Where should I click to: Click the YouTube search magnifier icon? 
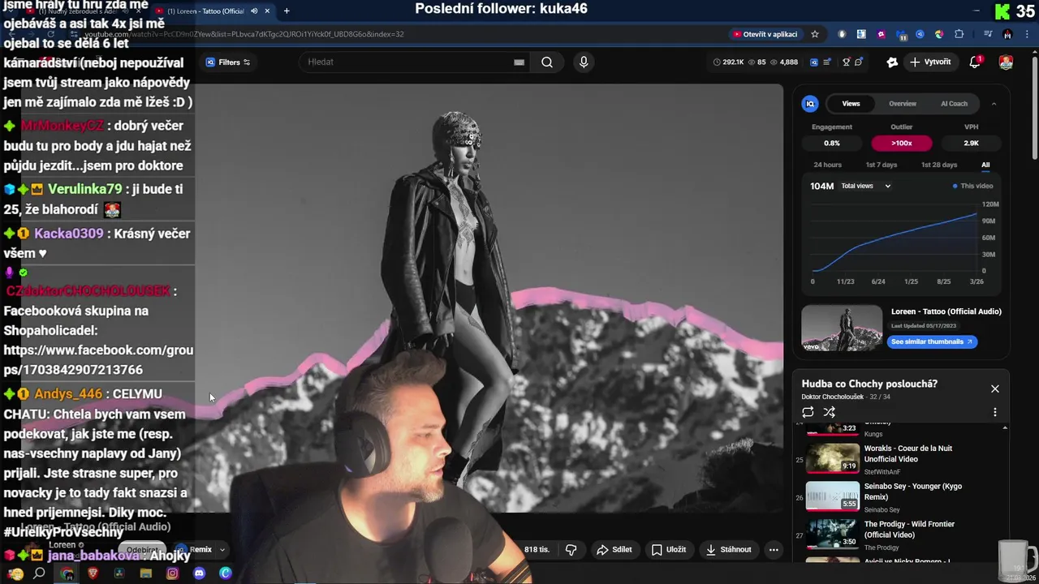pyautogui.click(x=547, y=62)
